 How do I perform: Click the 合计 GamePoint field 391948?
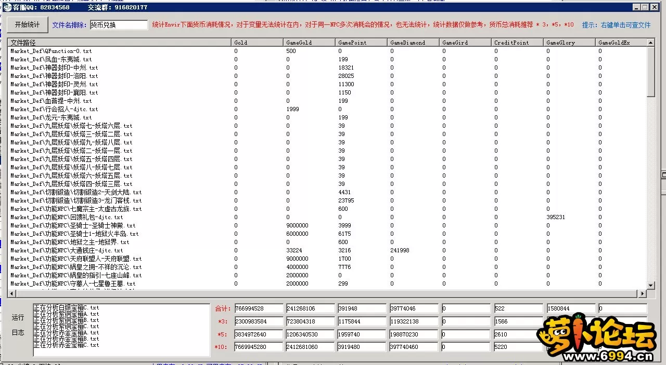pos(362,308)
